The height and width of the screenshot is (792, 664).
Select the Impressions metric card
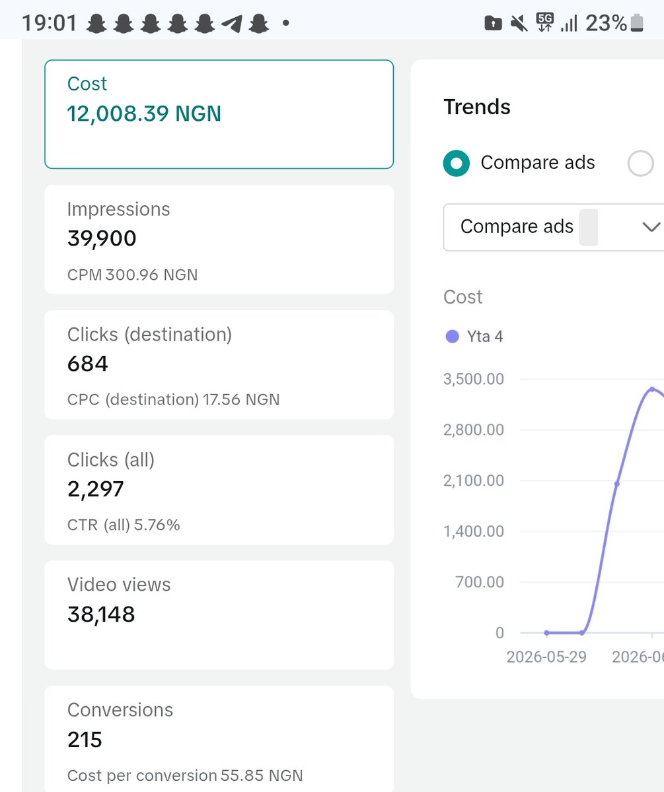[x=219, y=239]
